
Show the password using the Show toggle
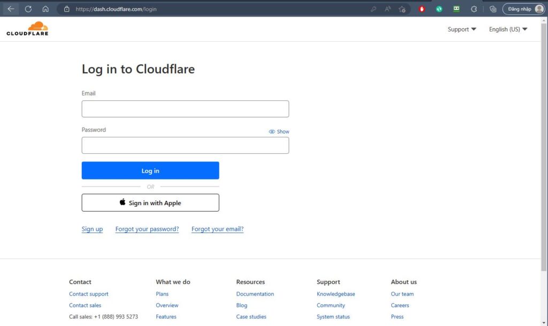click(279, 131)
